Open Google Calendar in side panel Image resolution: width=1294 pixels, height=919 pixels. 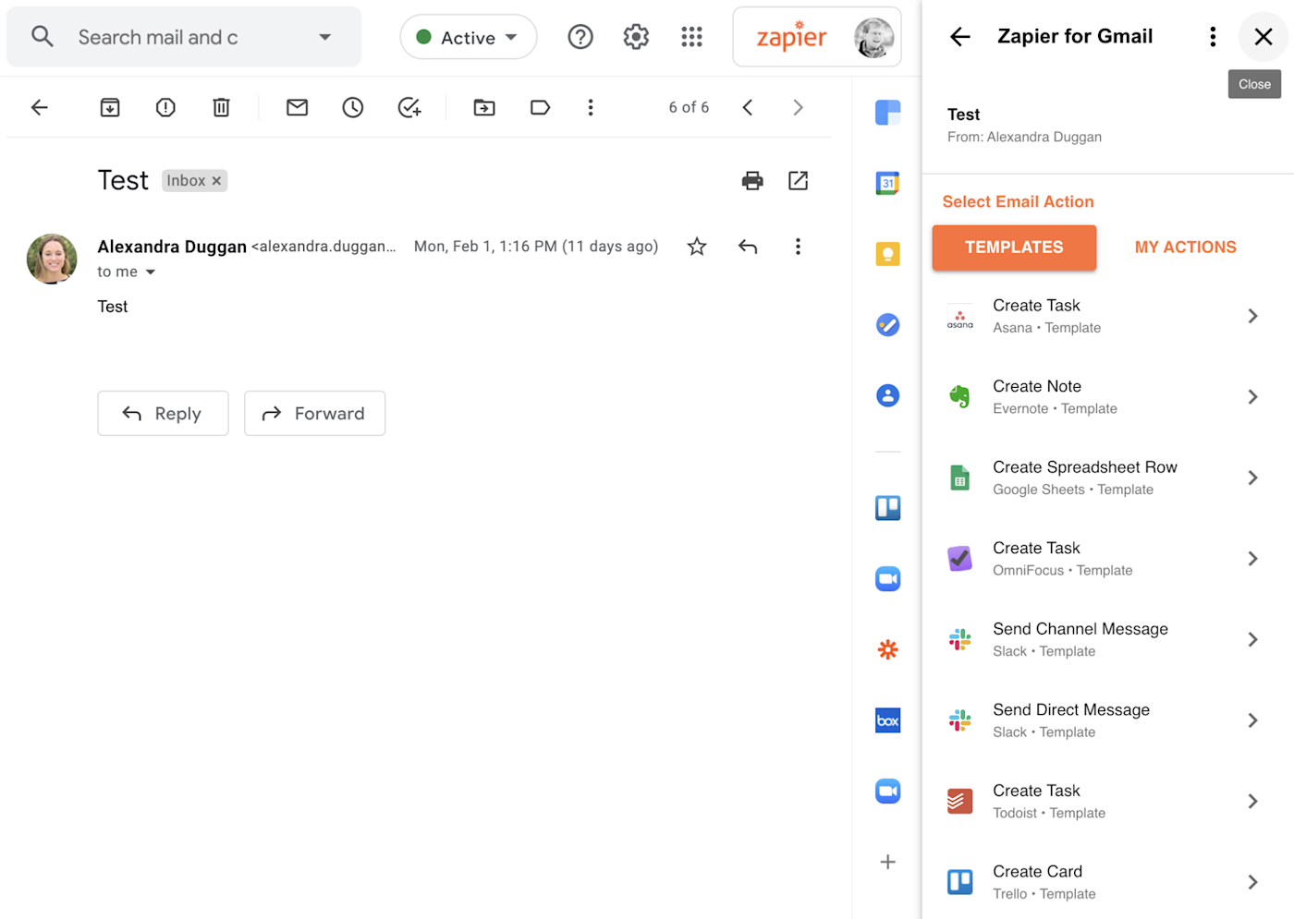point(887,183)
